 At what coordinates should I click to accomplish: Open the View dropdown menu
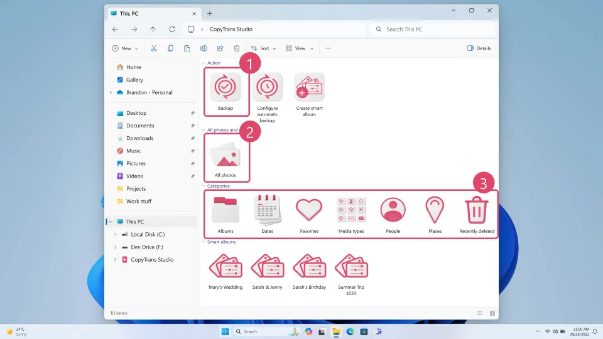tap(300, 48)
